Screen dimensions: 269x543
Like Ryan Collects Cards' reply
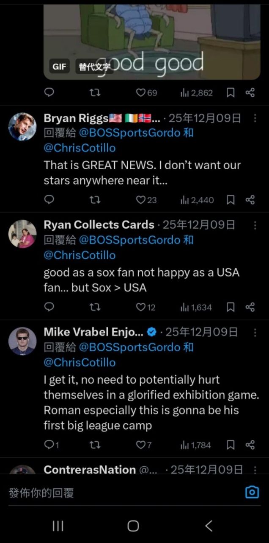tap(141, 307)
